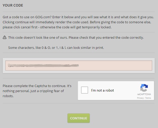Screen dimensions: 158x128
Task: Check the "I'm not a robot" checkbox
Action: pos(85,90)
